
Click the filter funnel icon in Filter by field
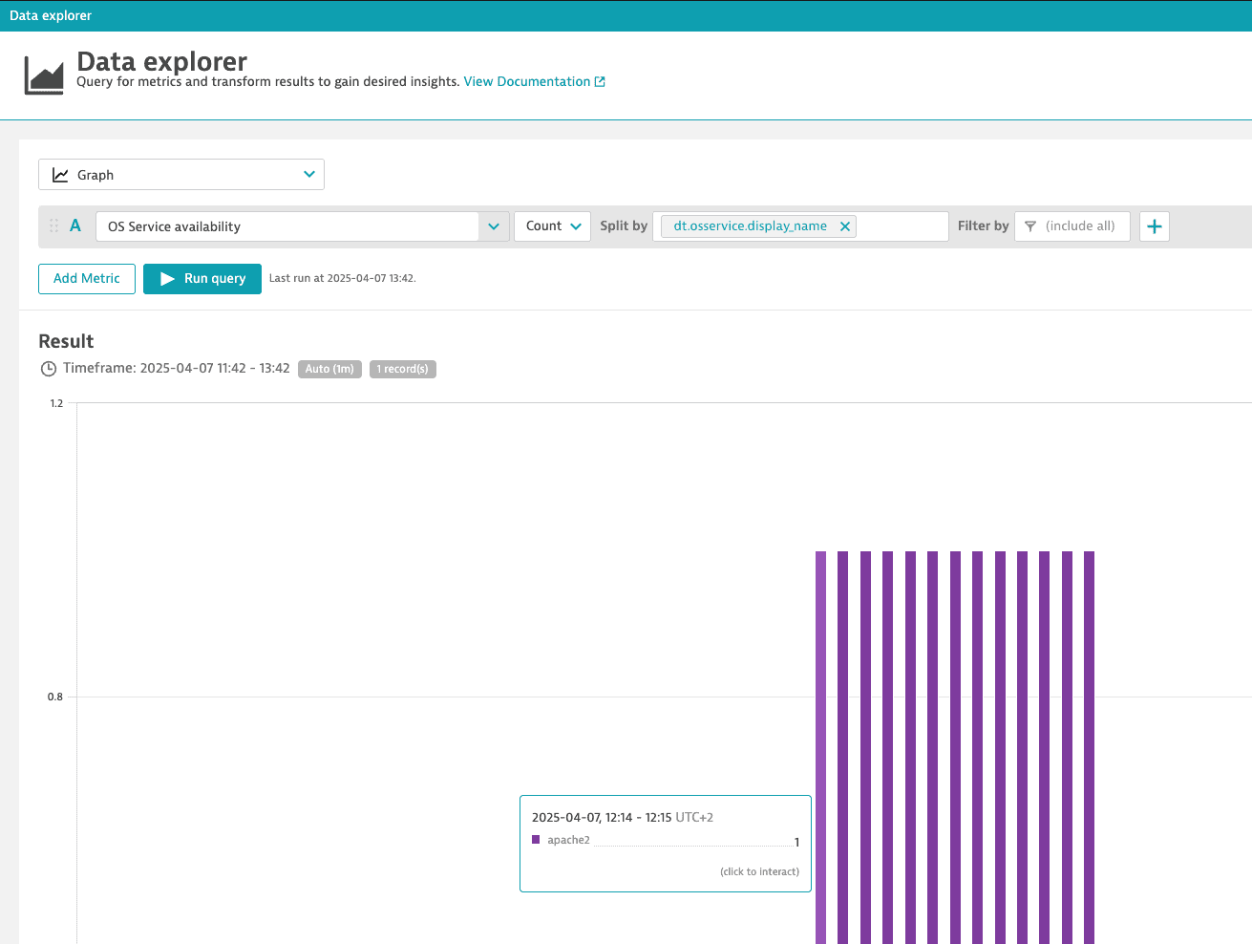tap(1029, 226)
